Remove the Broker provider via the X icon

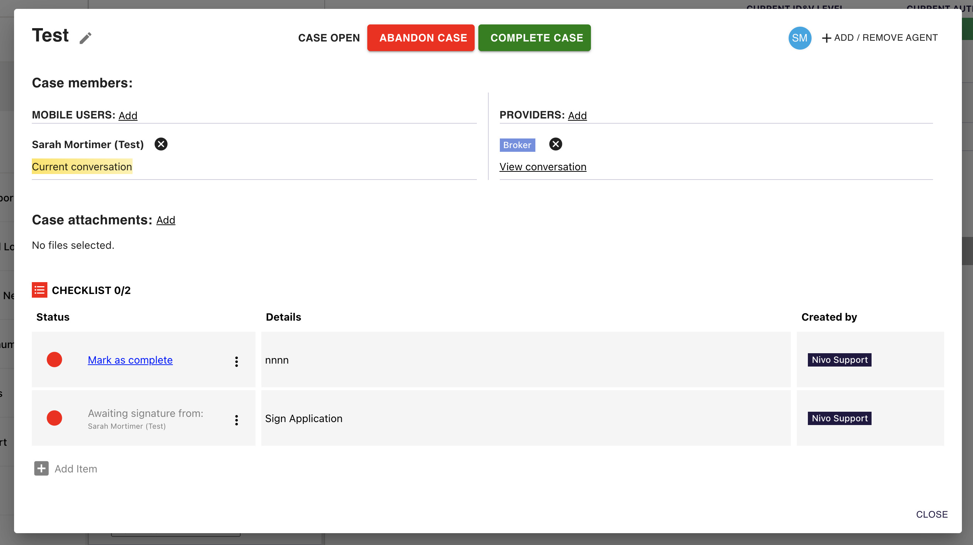tap(555, 144)
